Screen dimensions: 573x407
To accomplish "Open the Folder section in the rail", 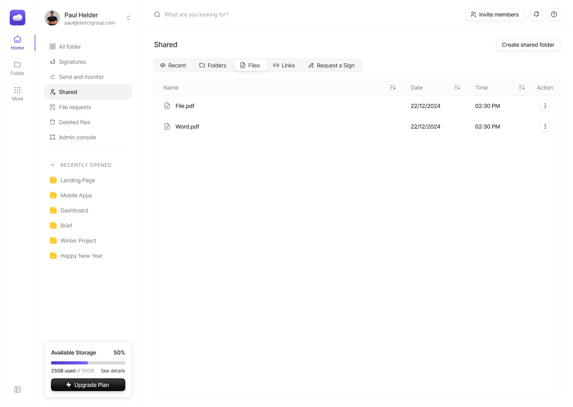I will point(18,68).
